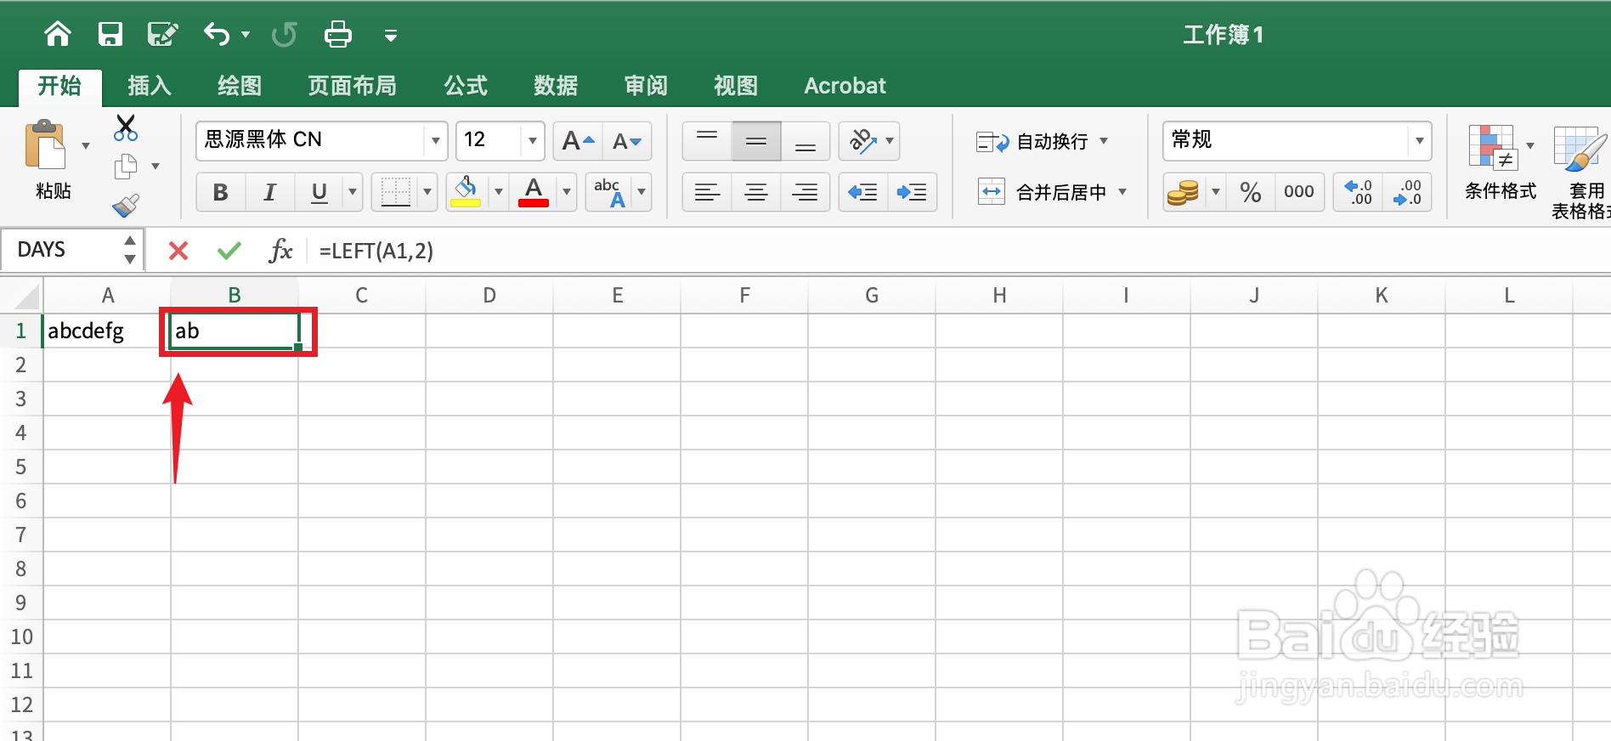The height and width of the screenshot is (741, 1611).
Task: Open 条件格式 conditional formatting
Action: [x=1501, y=161]
